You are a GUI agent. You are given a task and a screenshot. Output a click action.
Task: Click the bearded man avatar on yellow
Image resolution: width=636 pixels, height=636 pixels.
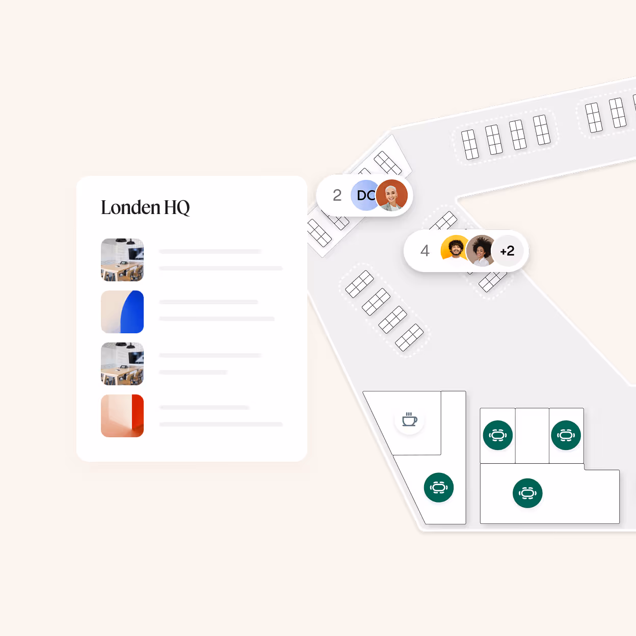[455, 250]
